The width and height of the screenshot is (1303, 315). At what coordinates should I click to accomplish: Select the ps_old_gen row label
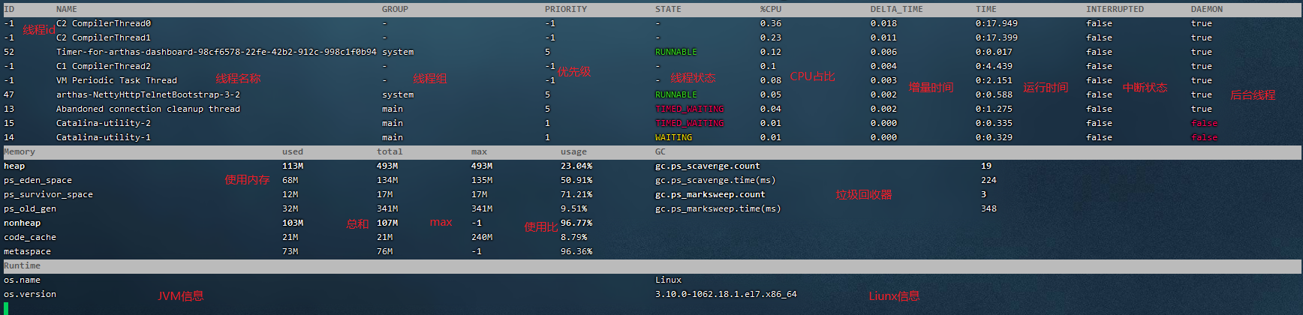coord(30,208)
